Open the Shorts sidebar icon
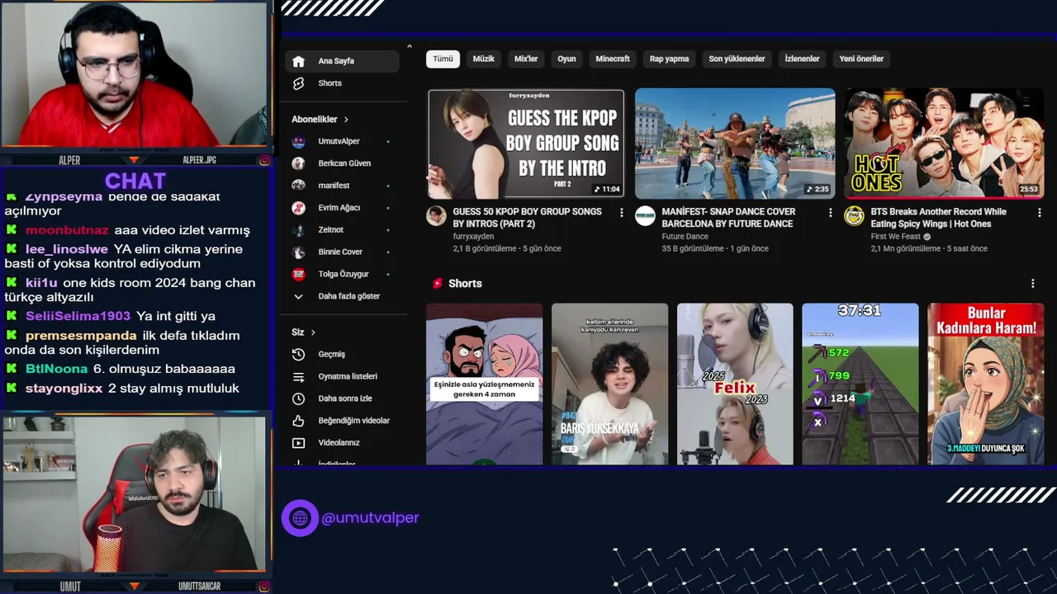 click(x=299, y=83)
